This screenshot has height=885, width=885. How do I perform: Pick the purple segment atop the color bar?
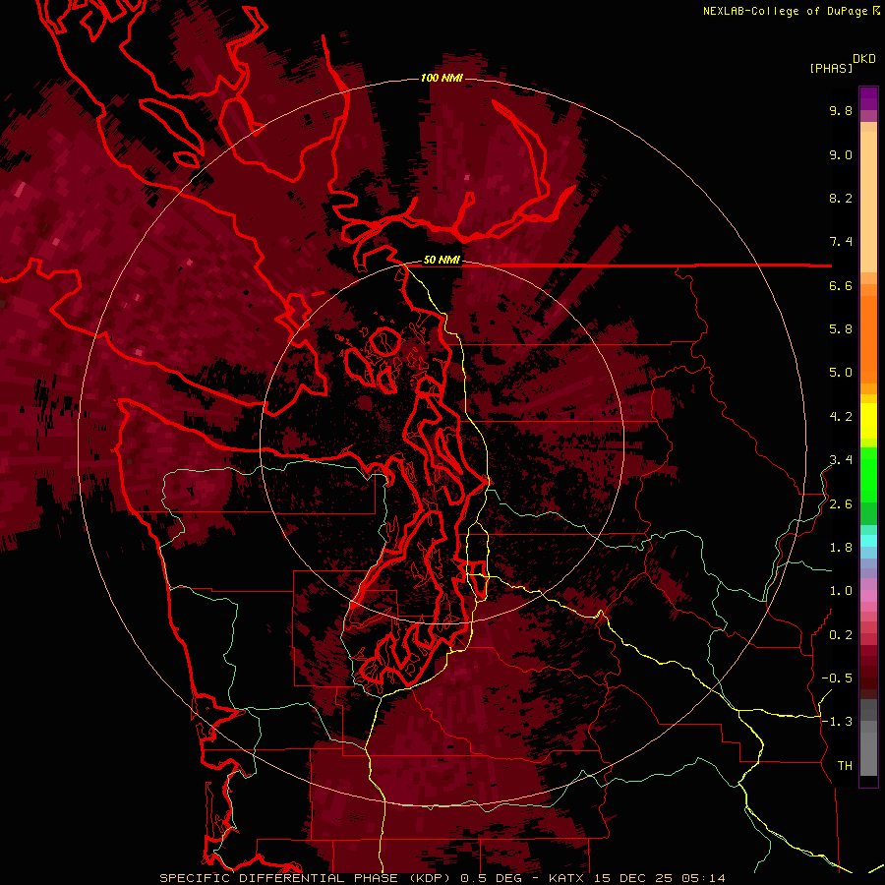(868, 98)
